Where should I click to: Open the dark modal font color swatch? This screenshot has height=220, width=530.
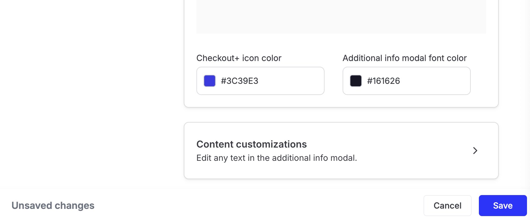point(356,81)
